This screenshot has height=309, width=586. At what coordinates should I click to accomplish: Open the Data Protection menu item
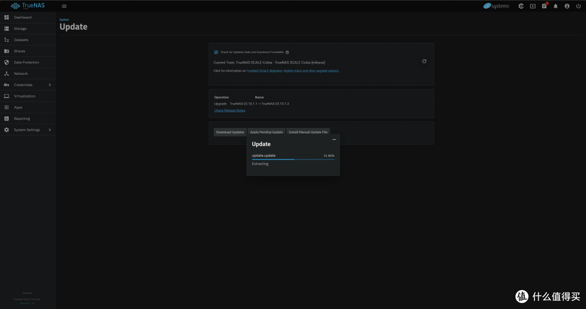(x=28, y=62)
